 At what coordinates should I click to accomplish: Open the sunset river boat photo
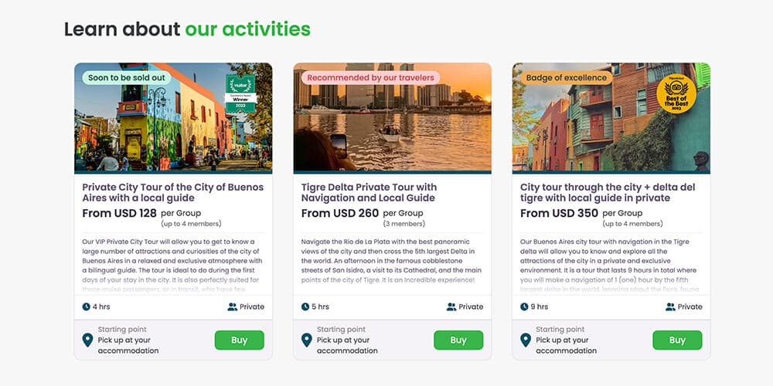[x=393, y=118]
